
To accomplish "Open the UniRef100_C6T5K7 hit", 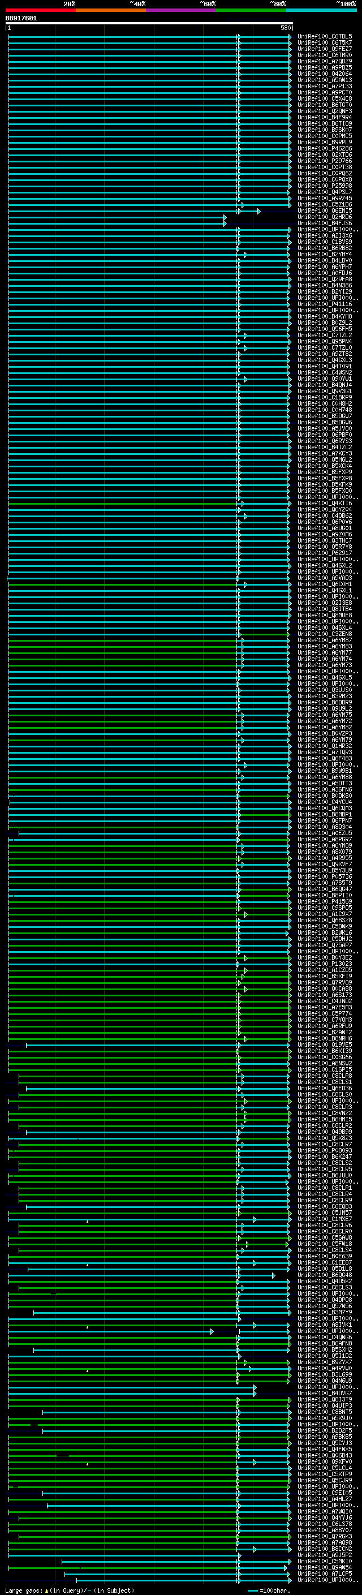I will coord(325,43).
